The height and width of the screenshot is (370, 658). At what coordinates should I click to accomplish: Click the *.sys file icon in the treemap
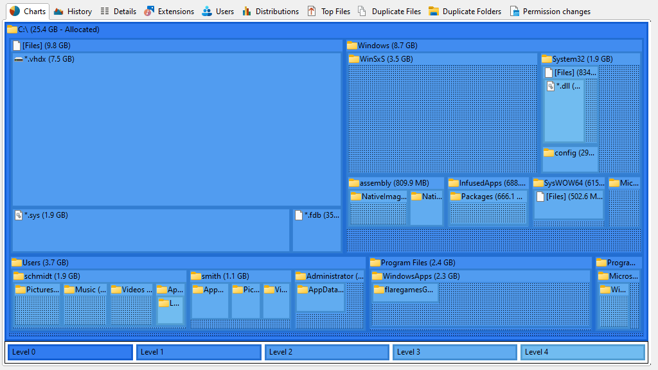[x=19, y=215]
